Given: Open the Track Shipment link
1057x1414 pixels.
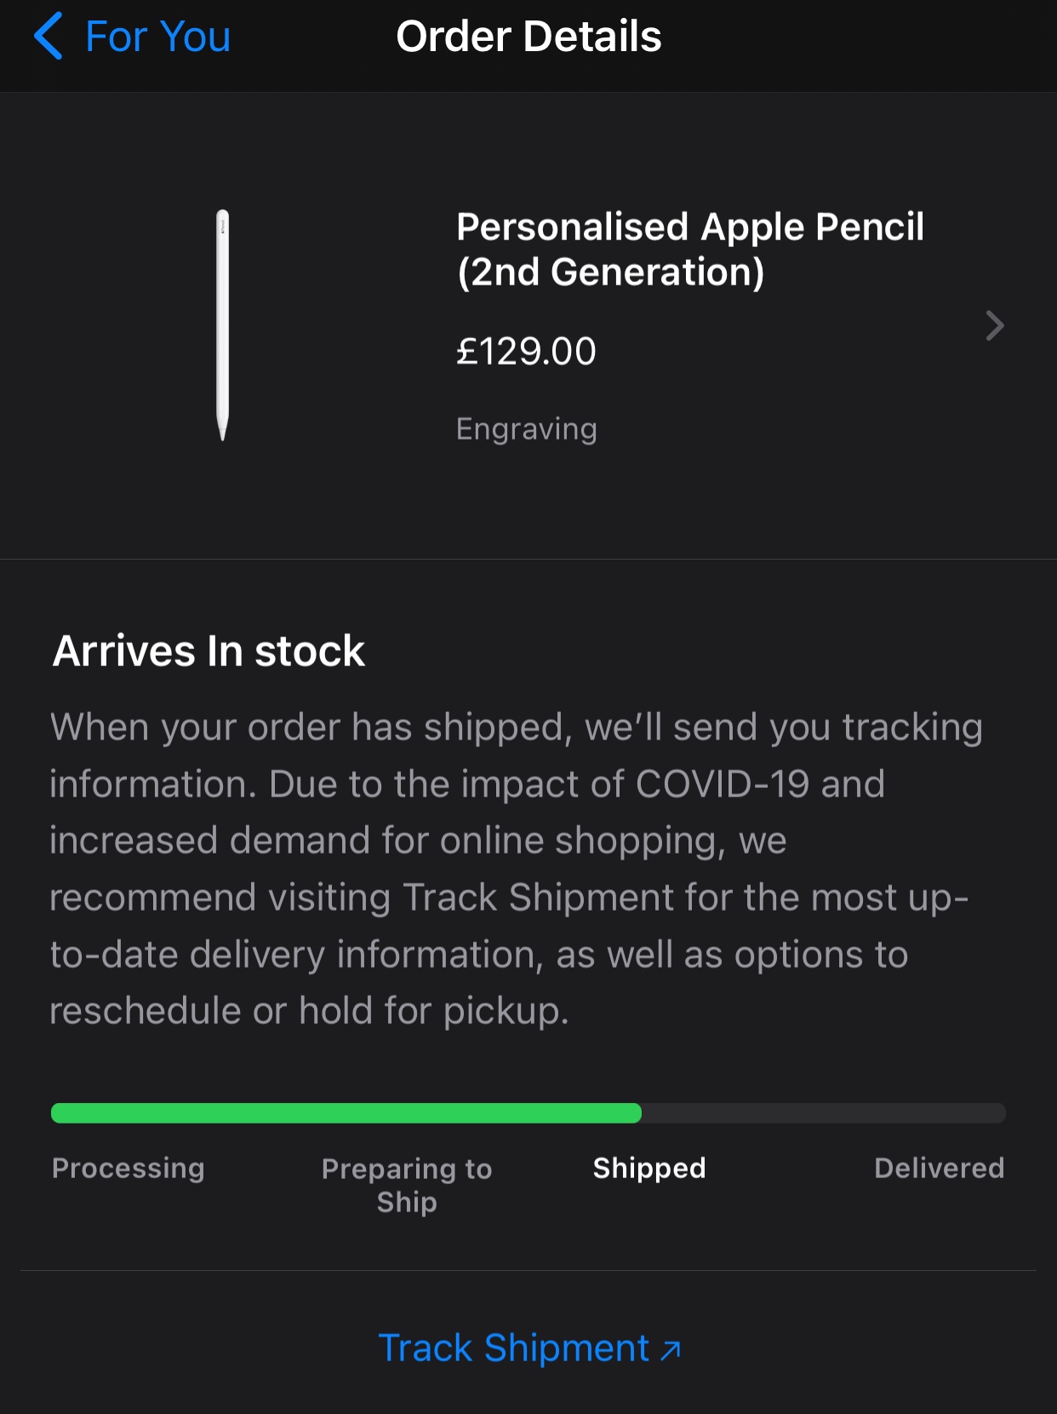Looking at the screenshot, I should (513, 1348).
